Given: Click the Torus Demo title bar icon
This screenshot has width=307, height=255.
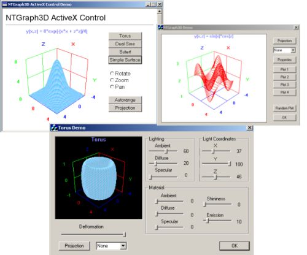Looking at the screenshot, I should coord(54,128).
